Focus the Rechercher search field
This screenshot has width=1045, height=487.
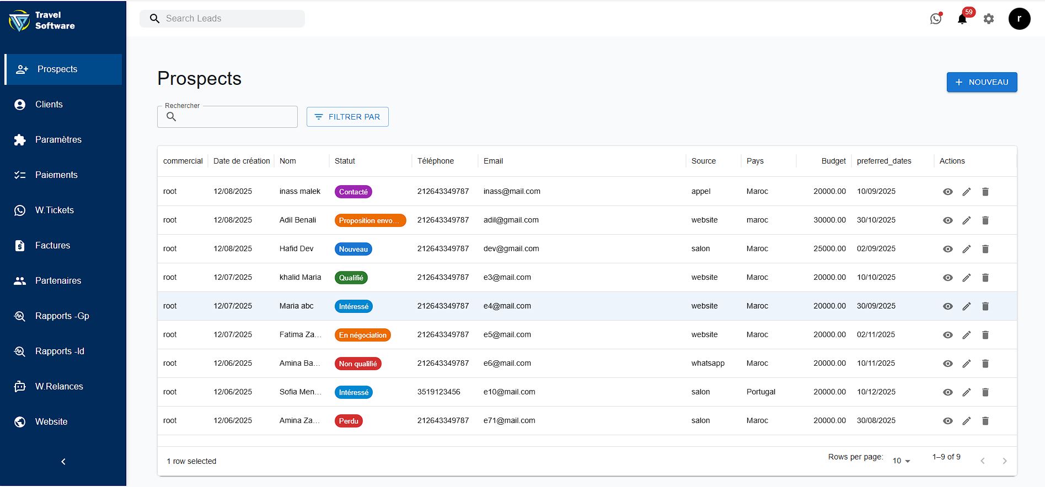(x=234, y=117)
